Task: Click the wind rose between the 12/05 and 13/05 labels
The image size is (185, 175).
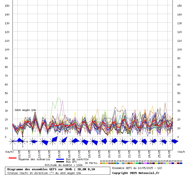Action: 33,141
